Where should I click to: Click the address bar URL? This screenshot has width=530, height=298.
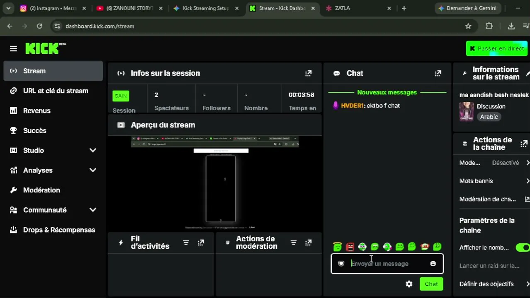click(100, 26)
